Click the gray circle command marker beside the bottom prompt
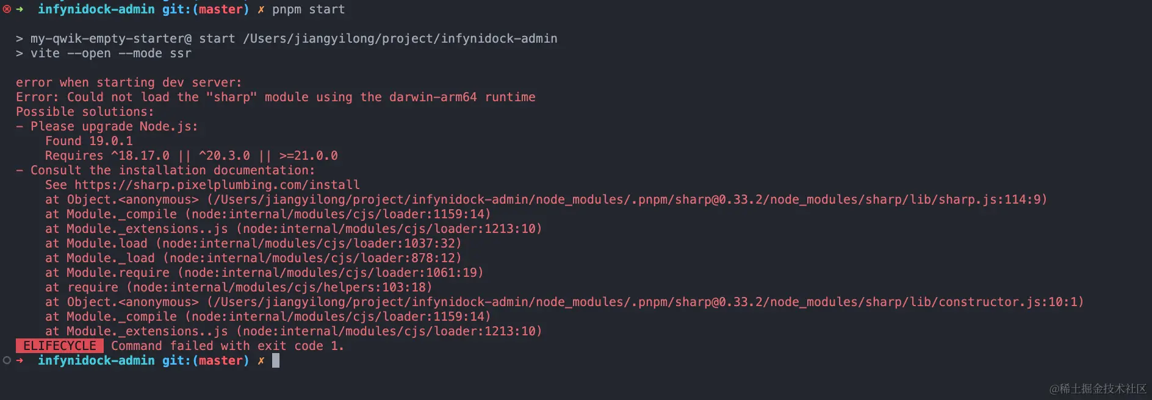 tap(7, 360)
